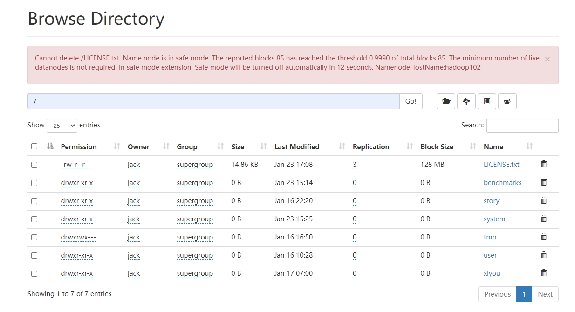Sort by Block Size column arrows
The image size is (575, 312).
473,146
